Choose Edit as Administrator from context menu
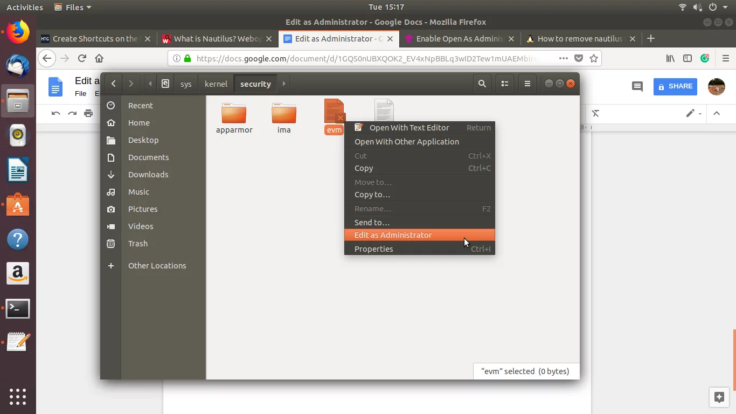Screen dimensions: 736x414 pos(393,235)
